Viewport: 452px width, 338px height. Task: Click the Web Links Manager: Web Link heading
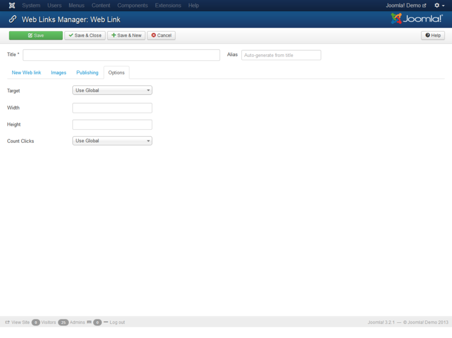pos(71,20)
